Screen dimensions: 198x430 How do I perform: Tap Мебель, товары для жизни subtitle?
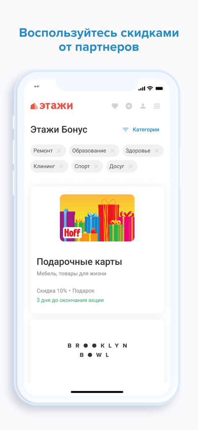(72, 274)
